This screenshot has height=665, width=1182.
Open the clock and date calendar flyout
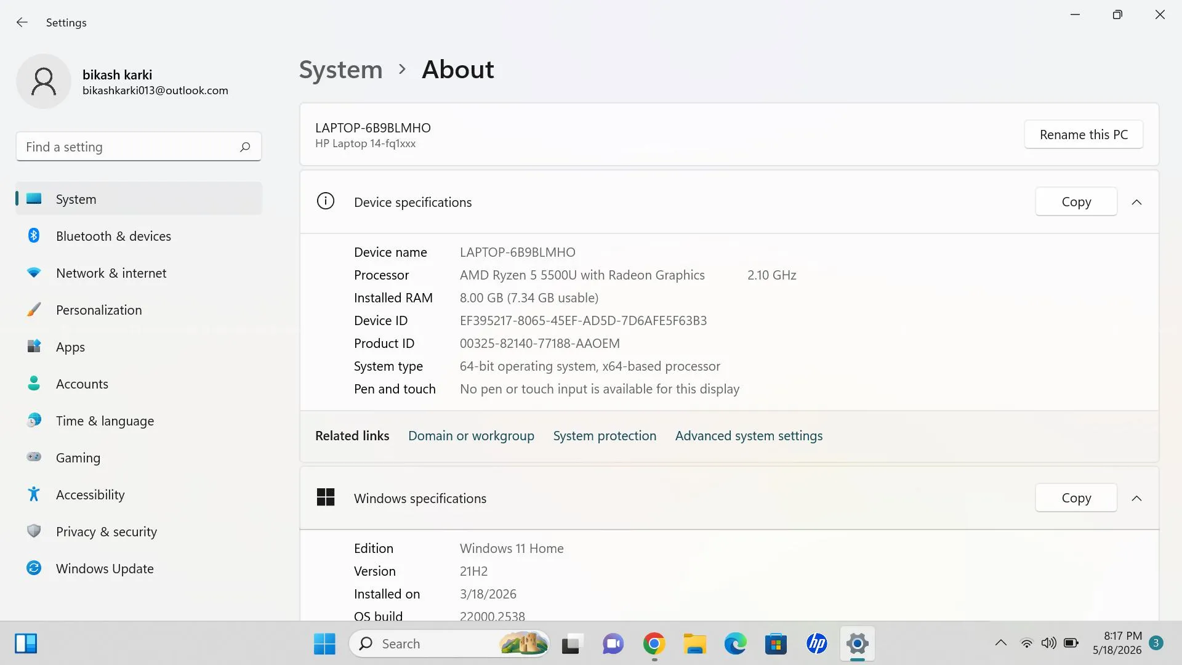[x=1117, y=643]
